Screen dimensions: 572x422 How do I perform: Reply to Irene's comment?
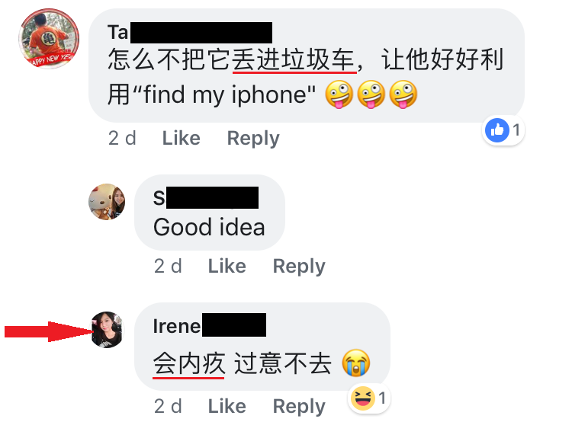pos(299,406)
